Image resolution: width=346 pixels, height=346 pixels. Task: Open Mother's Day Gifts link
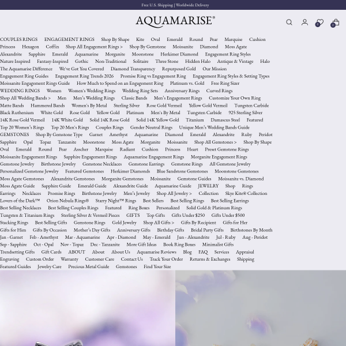(x=92, y=230)
